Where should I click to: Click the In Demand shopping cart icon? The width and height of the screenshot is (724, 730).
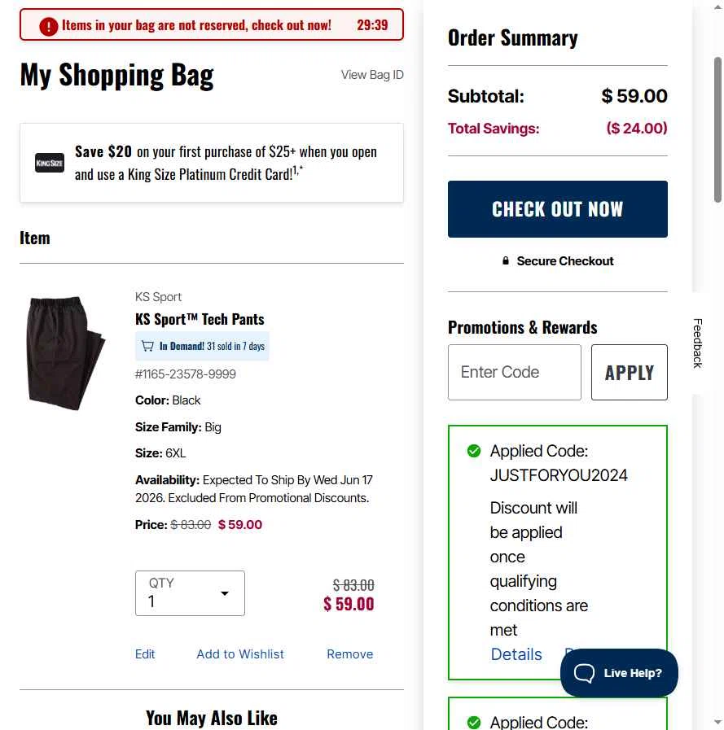point(147,346)
